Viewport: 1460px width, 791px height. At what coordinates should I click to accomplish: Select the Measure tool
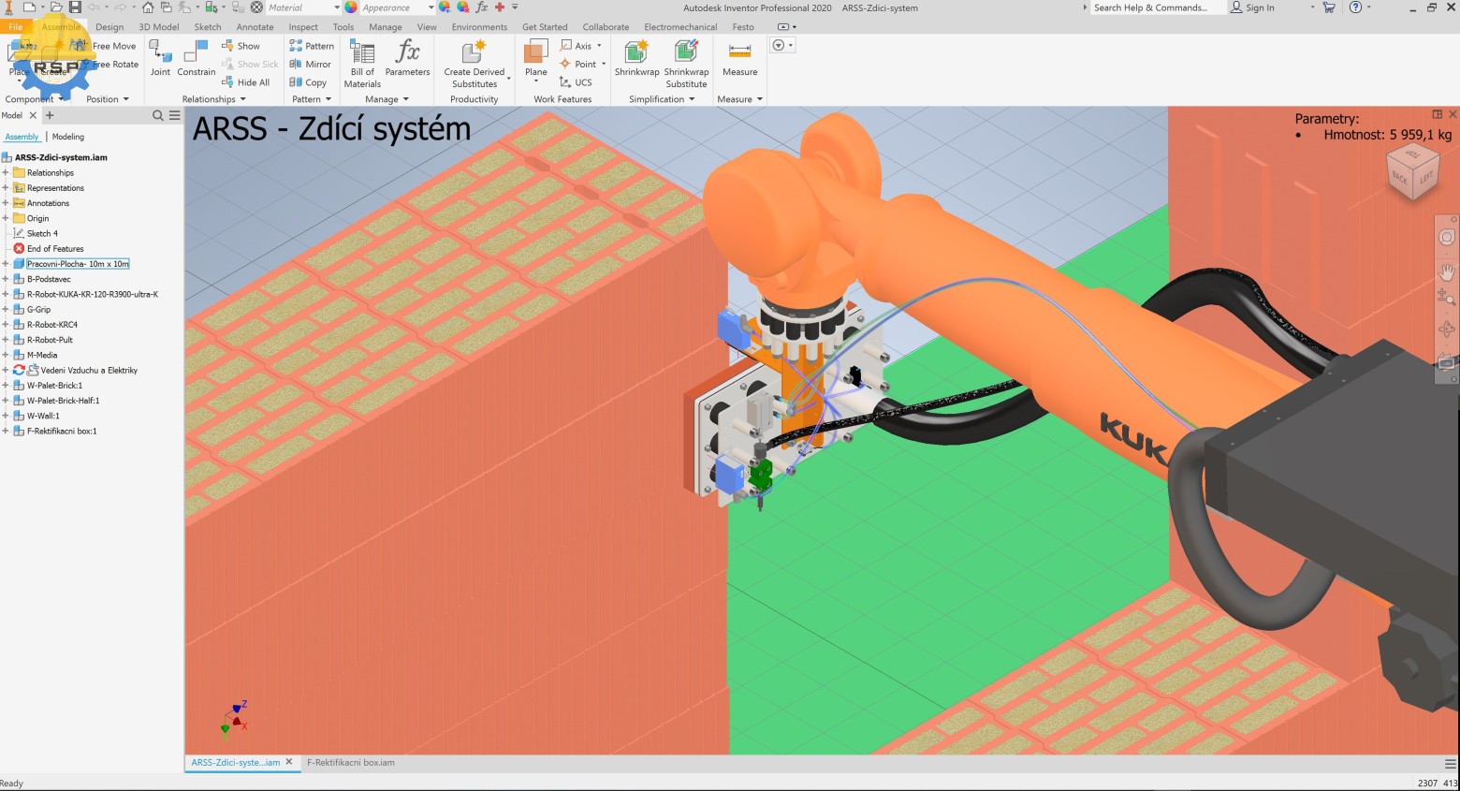(x=739, y=58)
